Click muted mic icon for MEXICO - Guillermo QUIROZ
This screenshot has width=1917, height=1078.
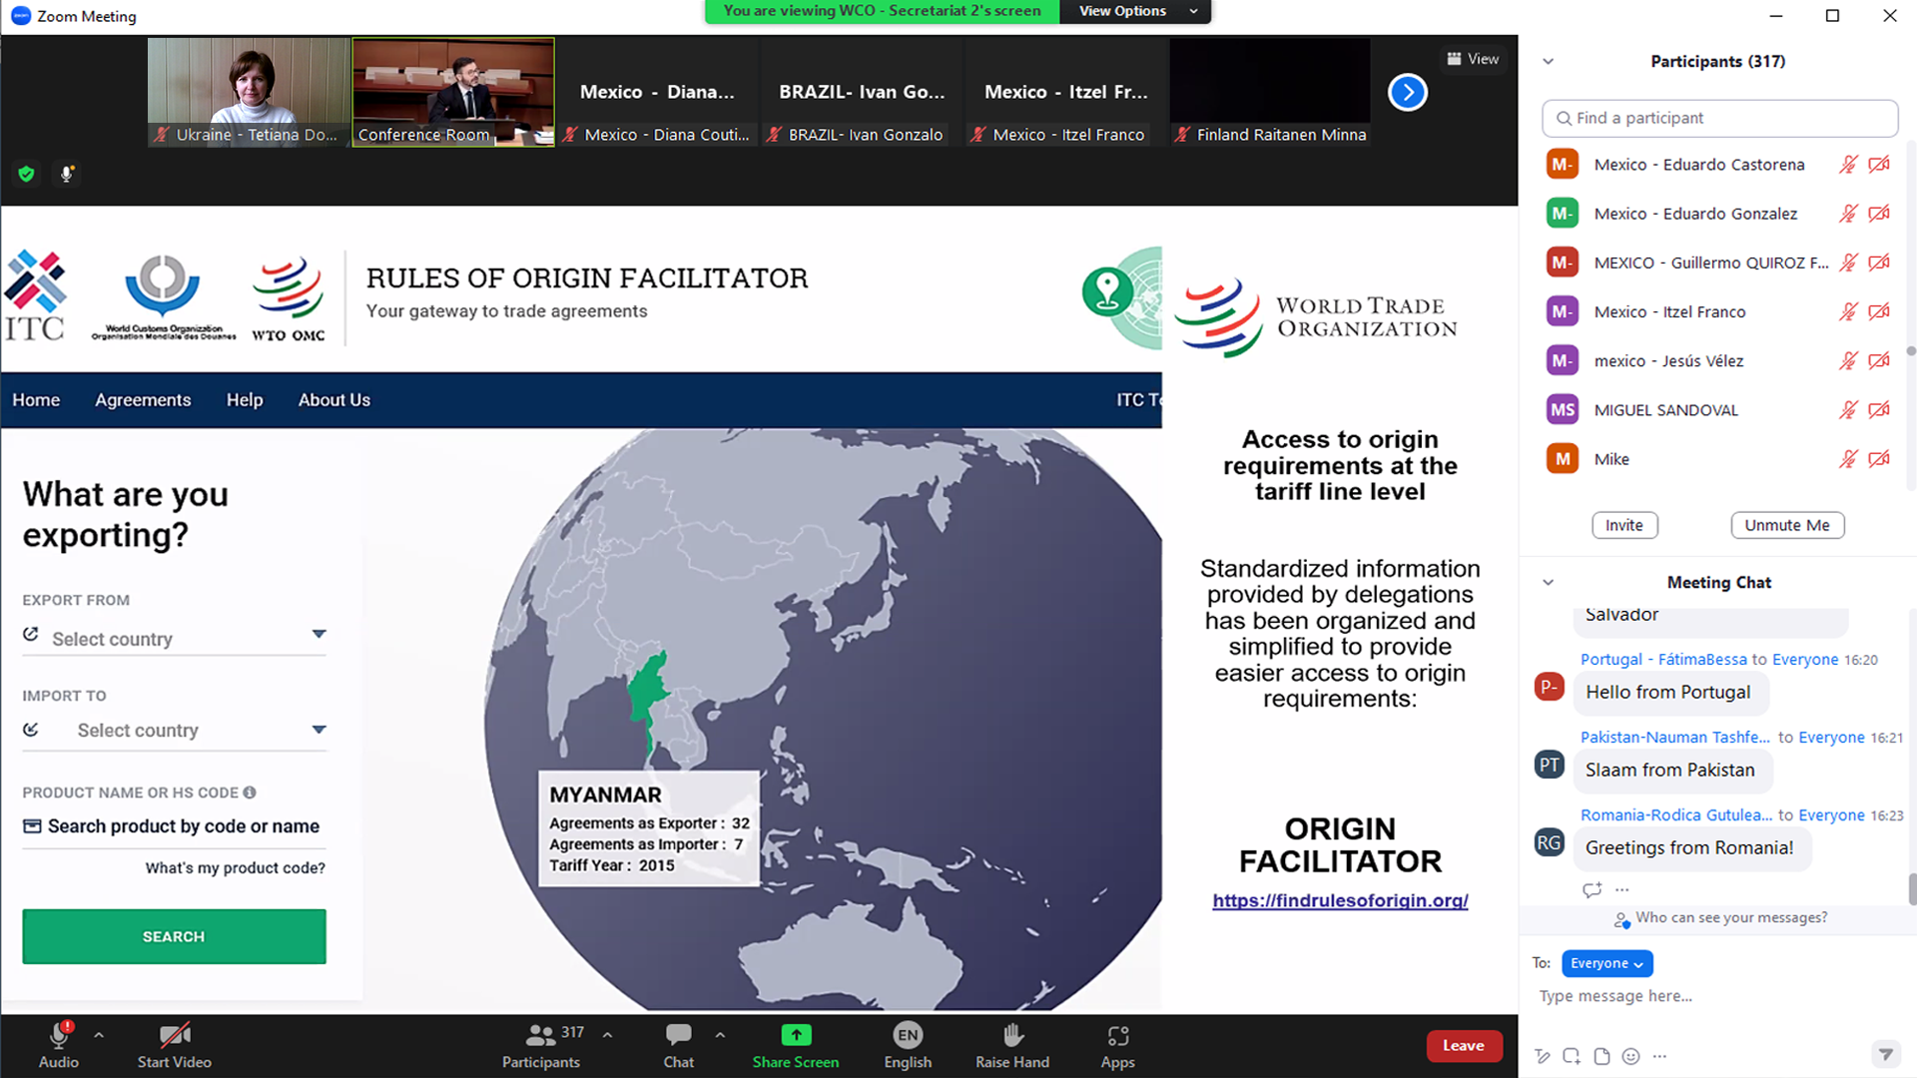(x=1848, y=263)
